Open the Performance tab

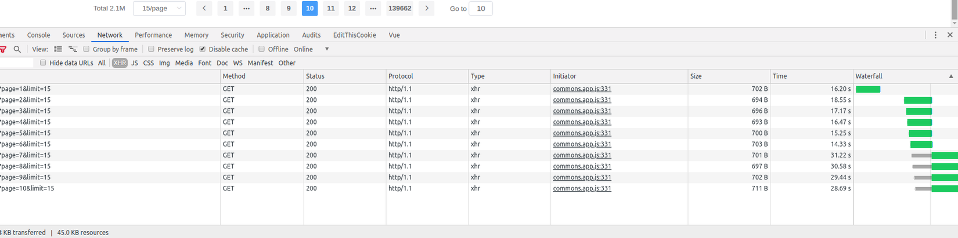pyautogui.click(x=153, y=35)
